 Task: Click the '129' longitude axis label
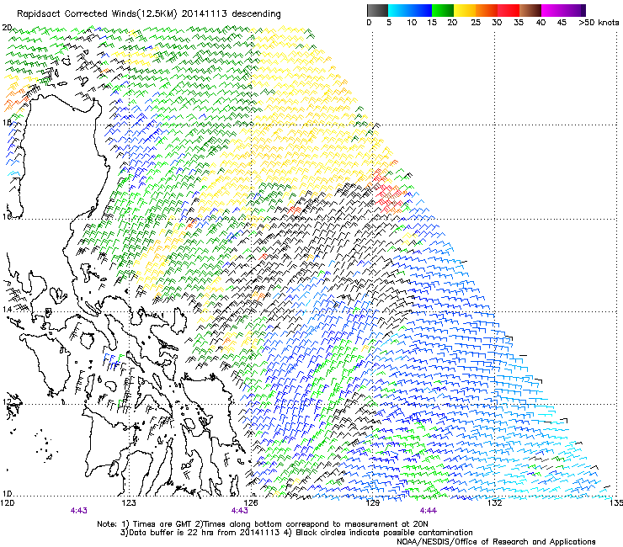372,503
